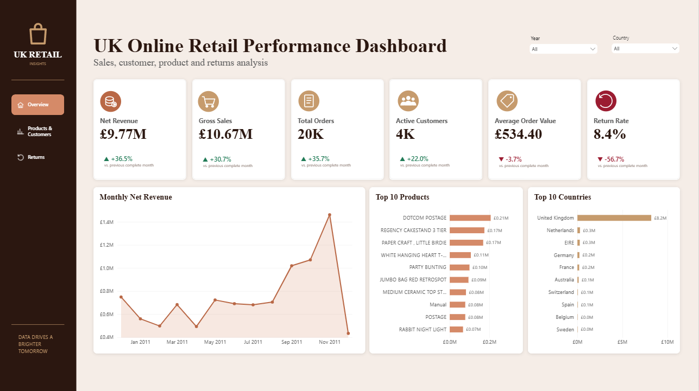Click the Return Rate value 8.4%
This screenshot has width=699, height=391.
pos(610,134)
